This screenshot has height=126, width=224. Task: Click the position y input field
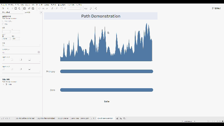tap(16, 31)
